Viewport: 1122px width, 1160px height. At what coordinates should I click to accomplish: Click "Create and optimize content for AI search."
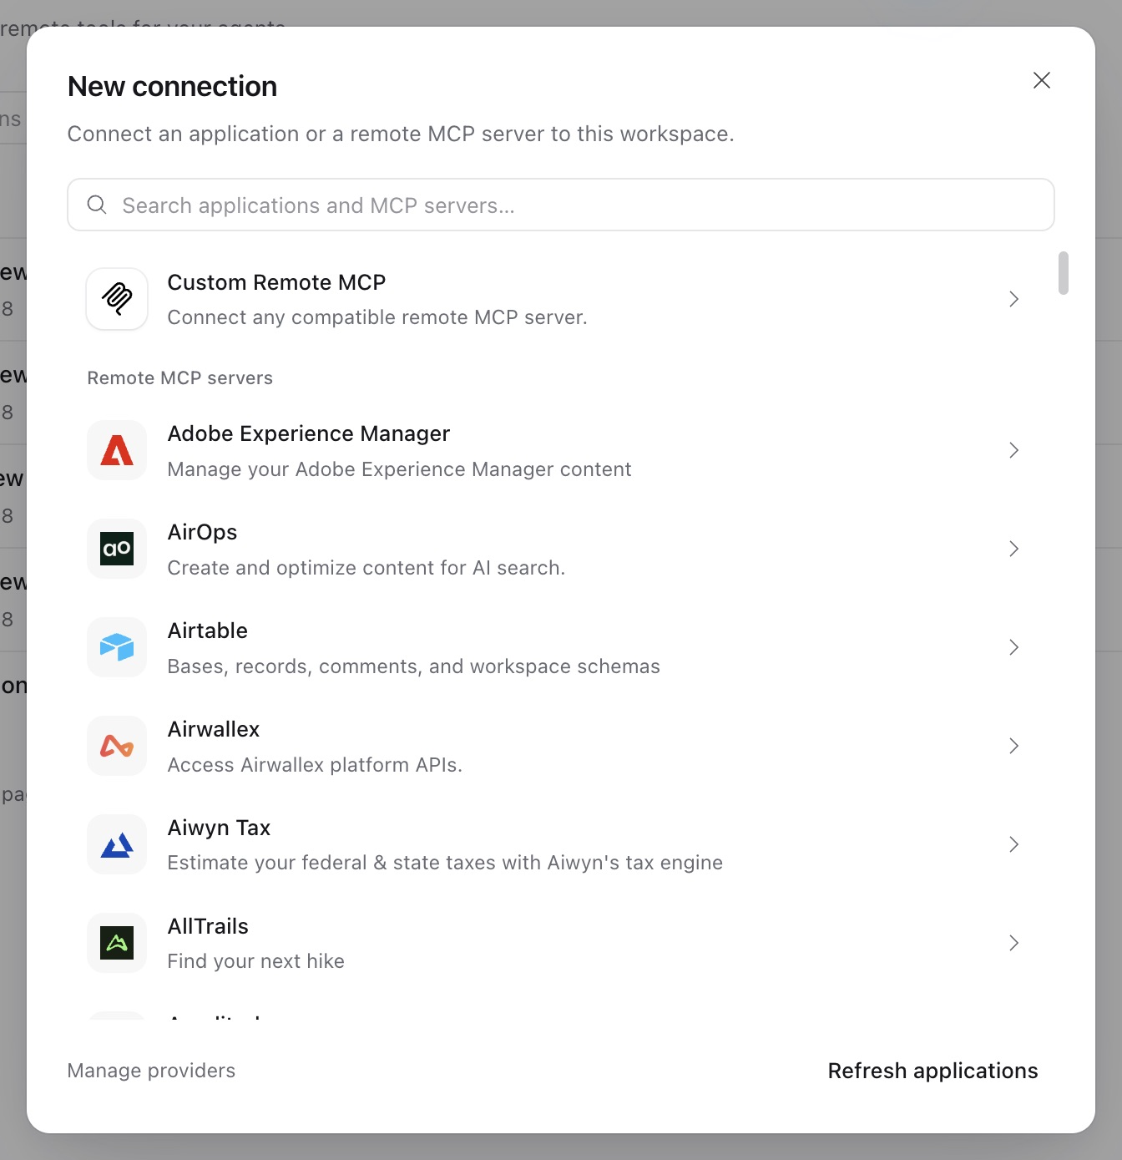[x=366, y=568]
